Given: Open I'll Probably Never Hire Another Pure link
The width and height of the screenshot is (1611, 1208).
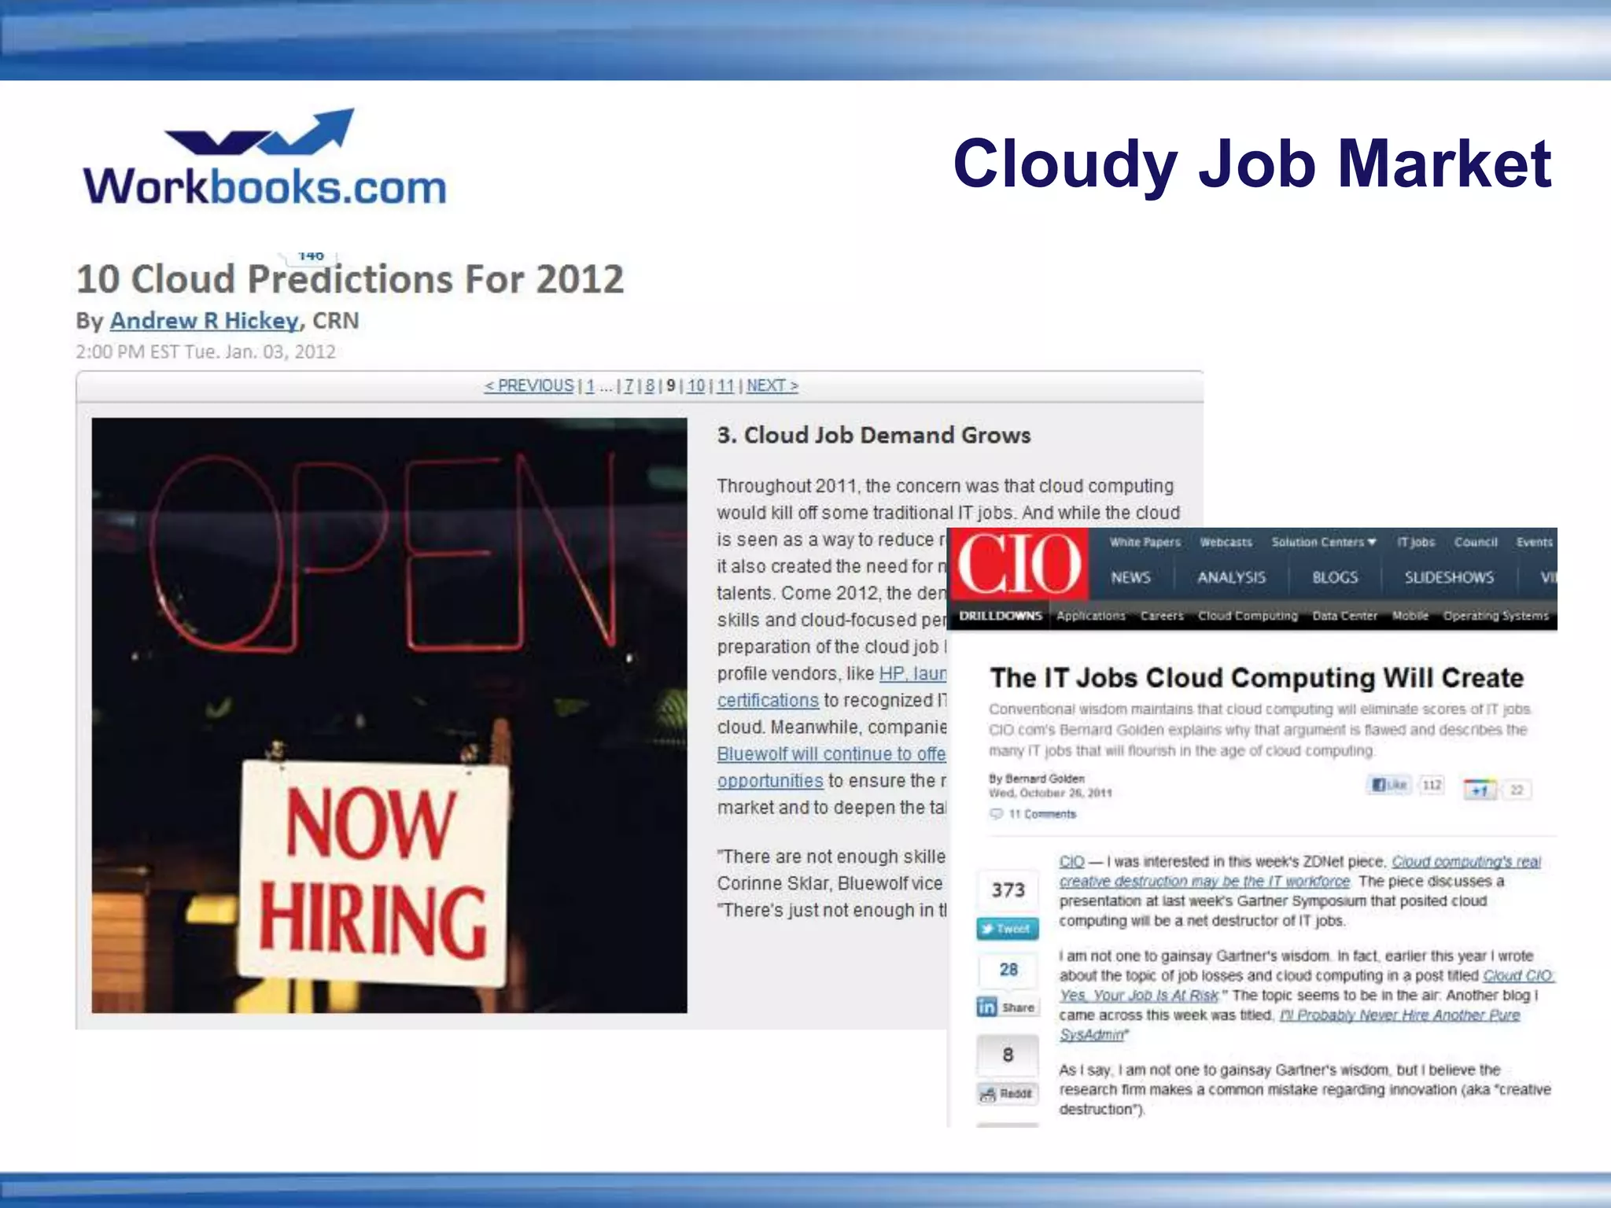Looking at the screenshot, I should [x=1289, y=1025].
